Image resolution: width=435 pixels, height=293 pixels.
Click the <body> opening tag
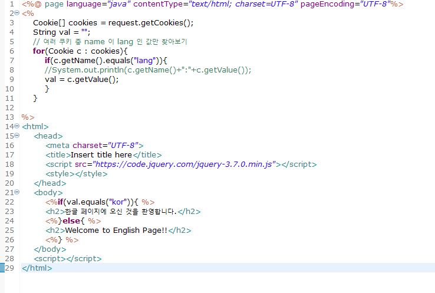[x=48, y=193]
